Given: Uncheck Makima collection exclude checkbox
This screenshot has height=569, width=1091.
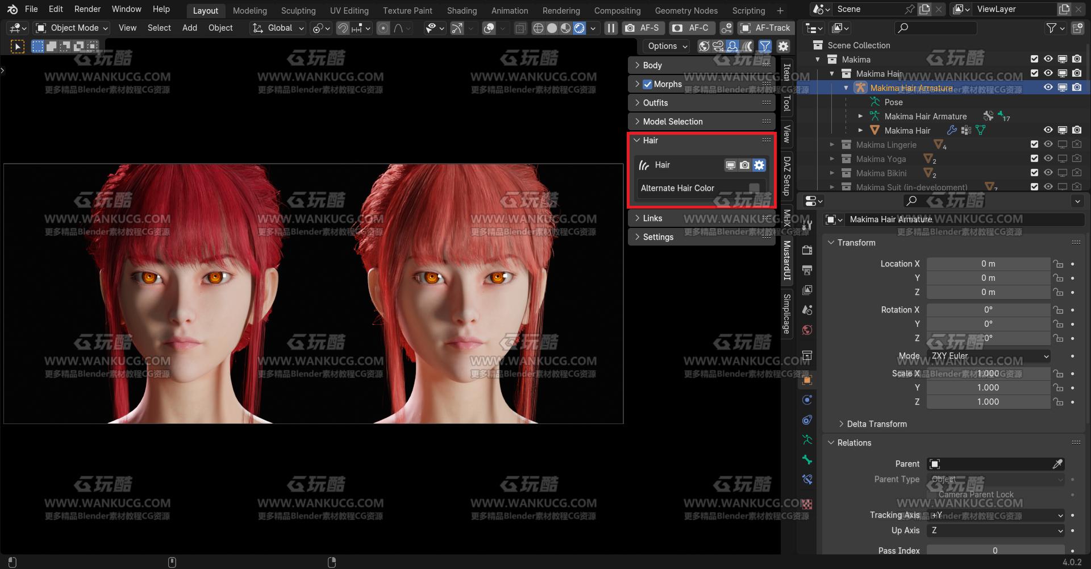Looking at the screenshot, I should point(1034,59).
